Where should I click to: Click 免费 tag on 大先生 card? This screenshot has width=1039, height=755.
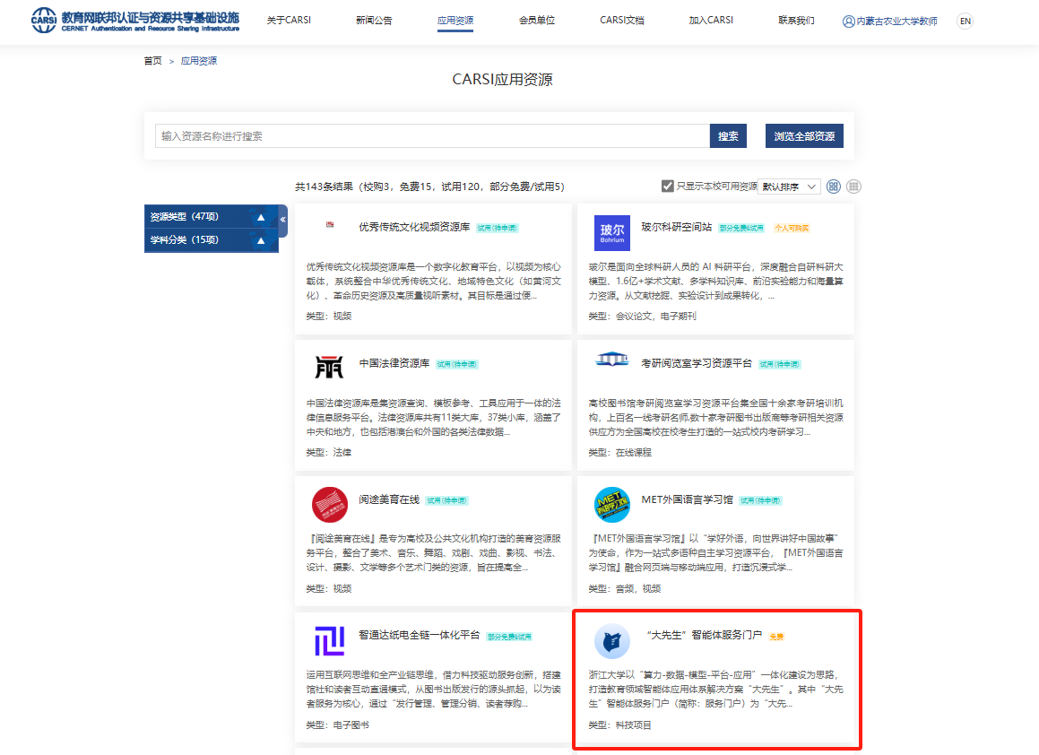coord(776,637)
